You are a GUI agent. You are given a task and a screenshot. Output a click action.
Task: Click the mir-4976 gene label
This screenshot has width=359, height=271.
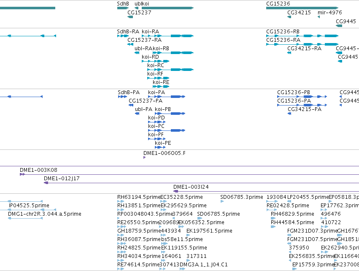[330, 13]
